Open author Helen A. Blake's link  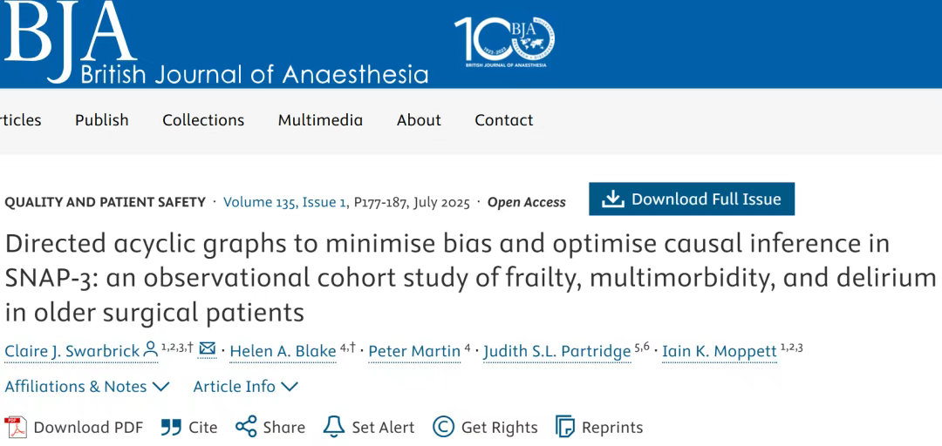[x=283, y=351]
